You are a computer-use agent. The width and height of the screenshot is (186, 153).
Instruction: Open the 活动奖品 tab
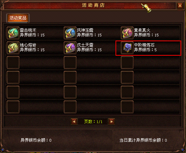(18, 18)
